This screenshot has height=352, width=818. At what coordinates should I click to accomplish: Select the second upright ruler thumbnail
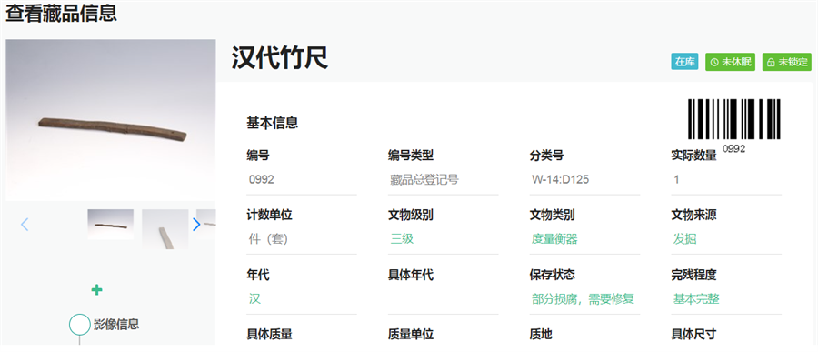coord(165,229)
